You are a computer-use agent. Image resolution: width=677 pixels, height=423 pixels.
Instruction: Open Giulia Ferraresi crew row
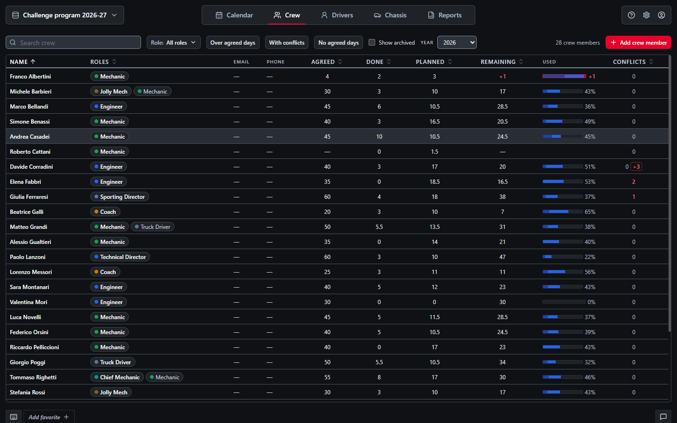337,196
